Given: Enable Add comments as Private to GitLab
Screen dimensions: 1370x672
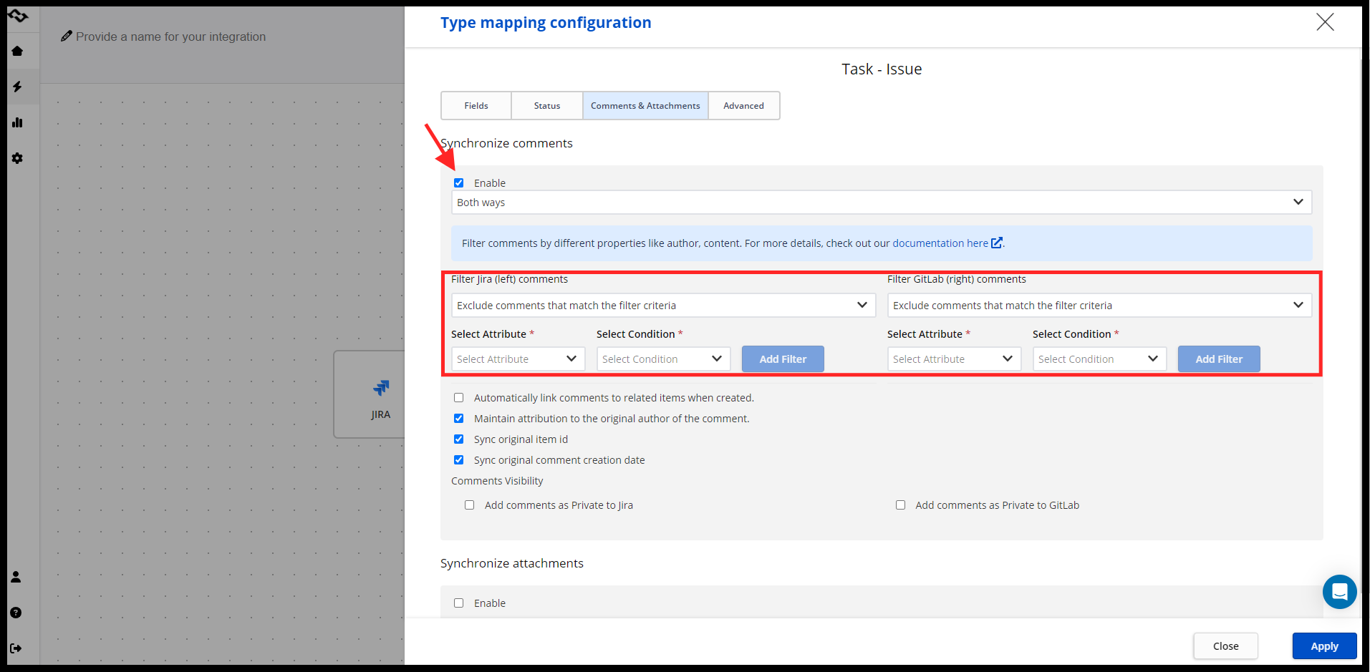Looking at the screenshot, I should [900, 505].
